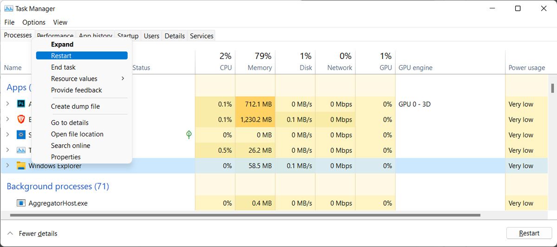Click the 26.2 MB memory cell

[x=255, y=150]
